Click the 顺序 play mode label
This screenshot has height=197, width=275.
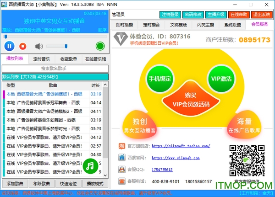[x=102, y=30]
